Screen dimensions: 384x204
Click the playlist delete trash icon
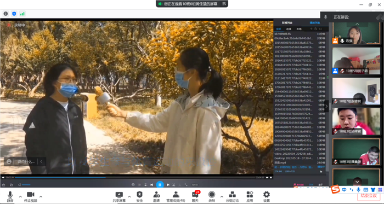(x=315, y=29)
